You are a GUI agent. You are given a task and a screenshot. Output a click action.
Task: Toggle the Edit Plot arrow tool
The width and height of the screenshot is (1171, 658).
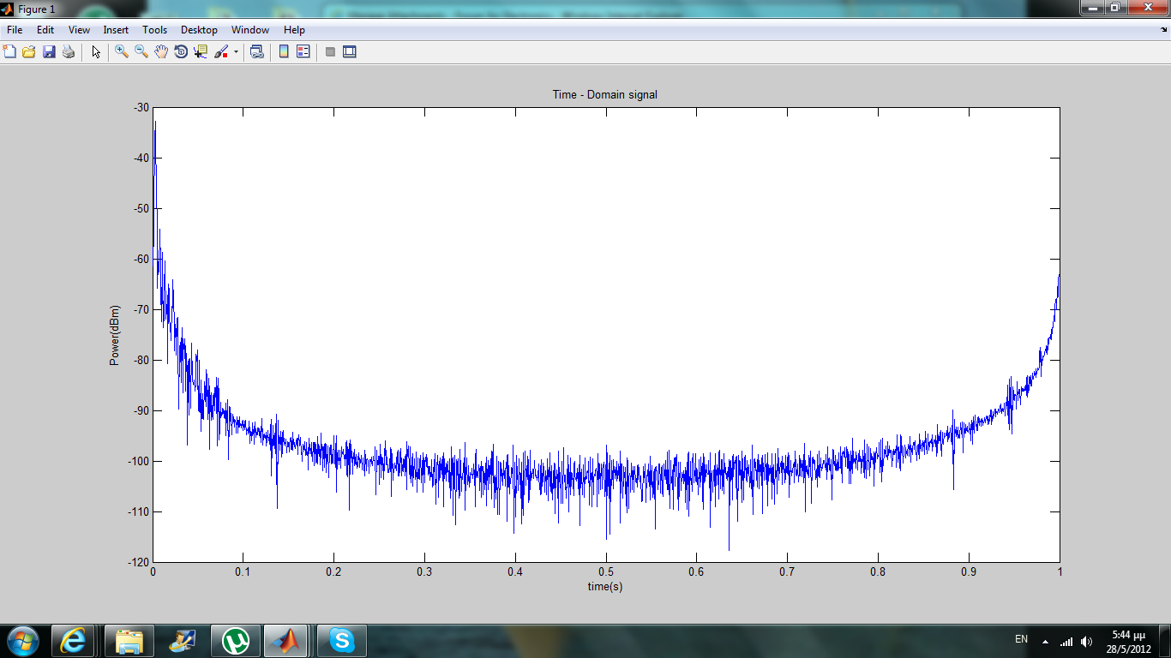[96, 52]
